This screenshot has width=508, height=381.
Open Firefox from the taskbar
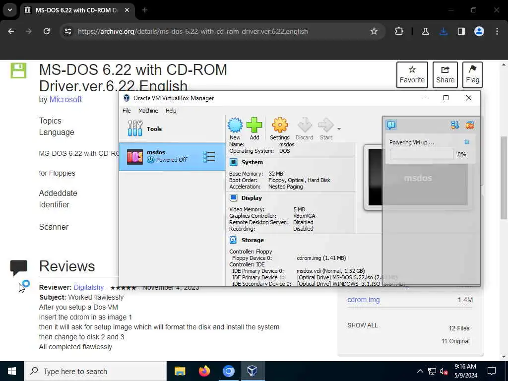(204, 371)
